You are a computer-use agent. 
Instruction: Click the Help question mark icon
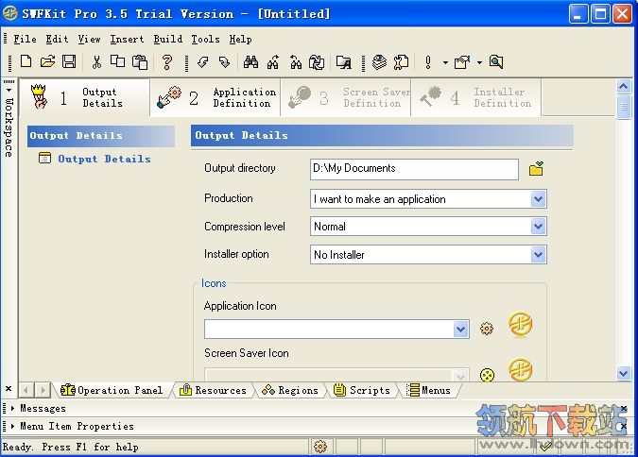pos(166,62)
